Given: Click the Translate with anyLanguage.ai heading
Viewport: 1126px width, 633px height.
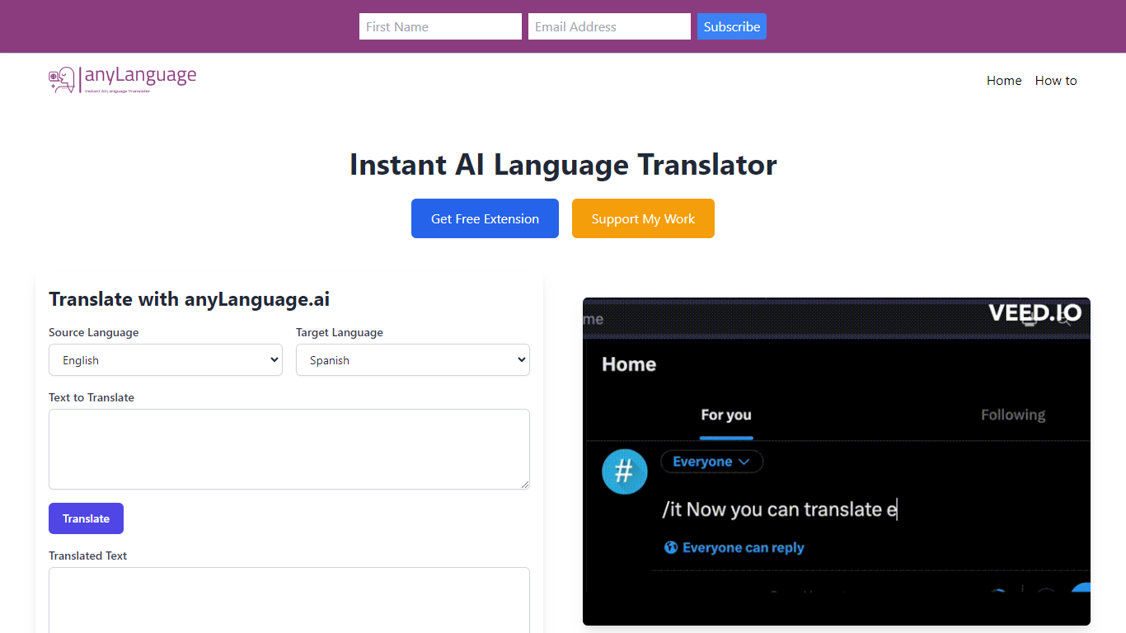Looking at the screenshot, I should (x=190, y=299).
